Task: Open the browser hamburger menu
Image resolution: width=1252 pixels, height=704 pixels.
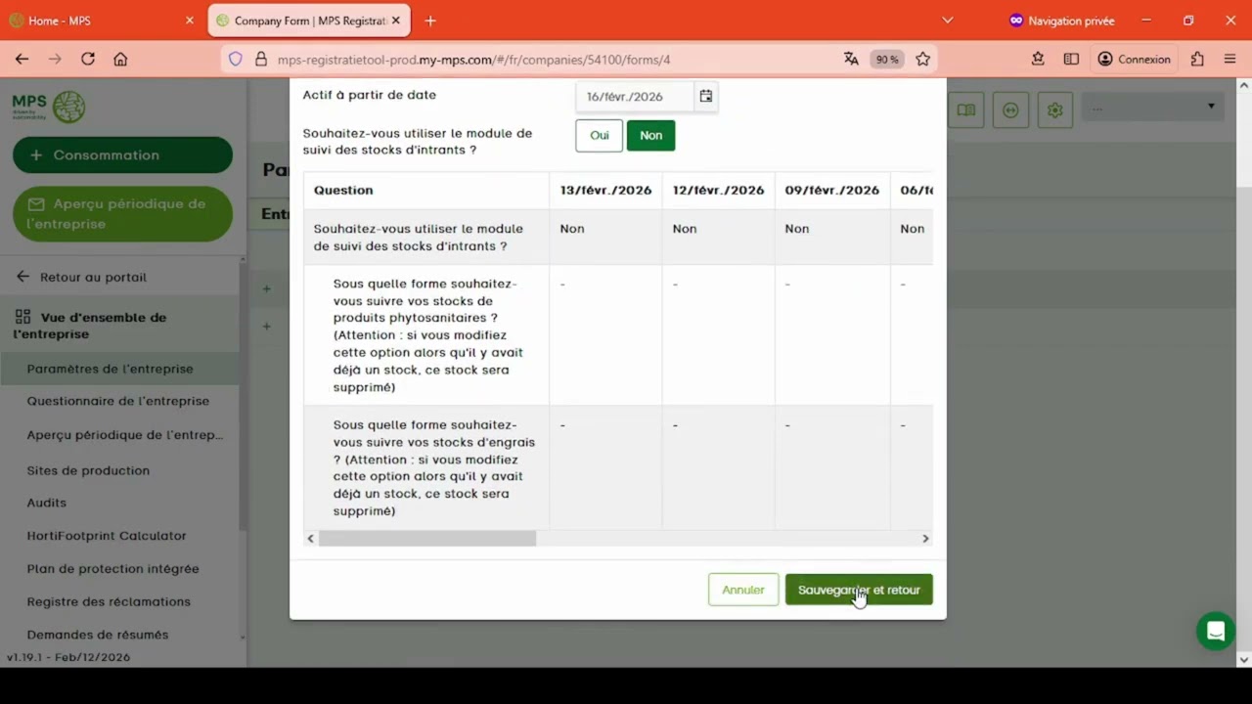Action: (x=1230, y=59)
